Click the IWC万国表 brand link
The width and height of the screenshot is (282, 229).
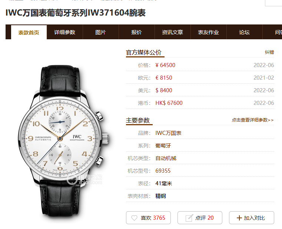168,133
